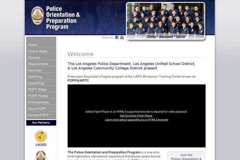Open 'Learn more about upgrading to an HTML5 browser'
Screen dimensions: 240x160
point(136,120)
